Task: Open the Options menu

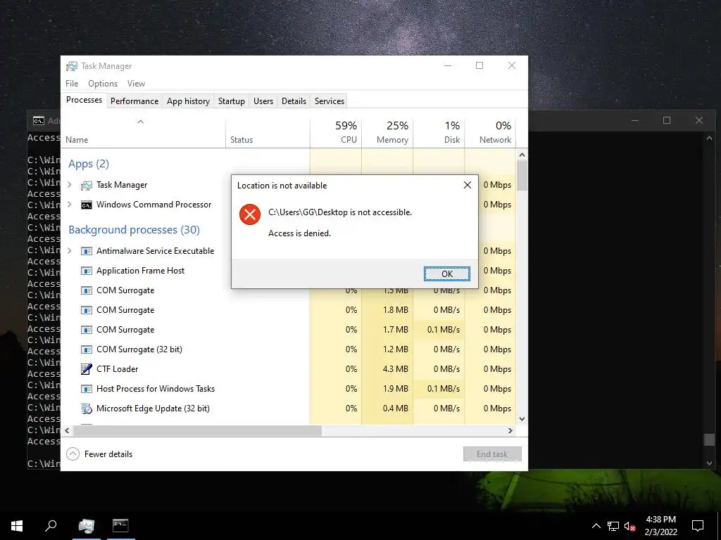Action: [x=103, y=84]
